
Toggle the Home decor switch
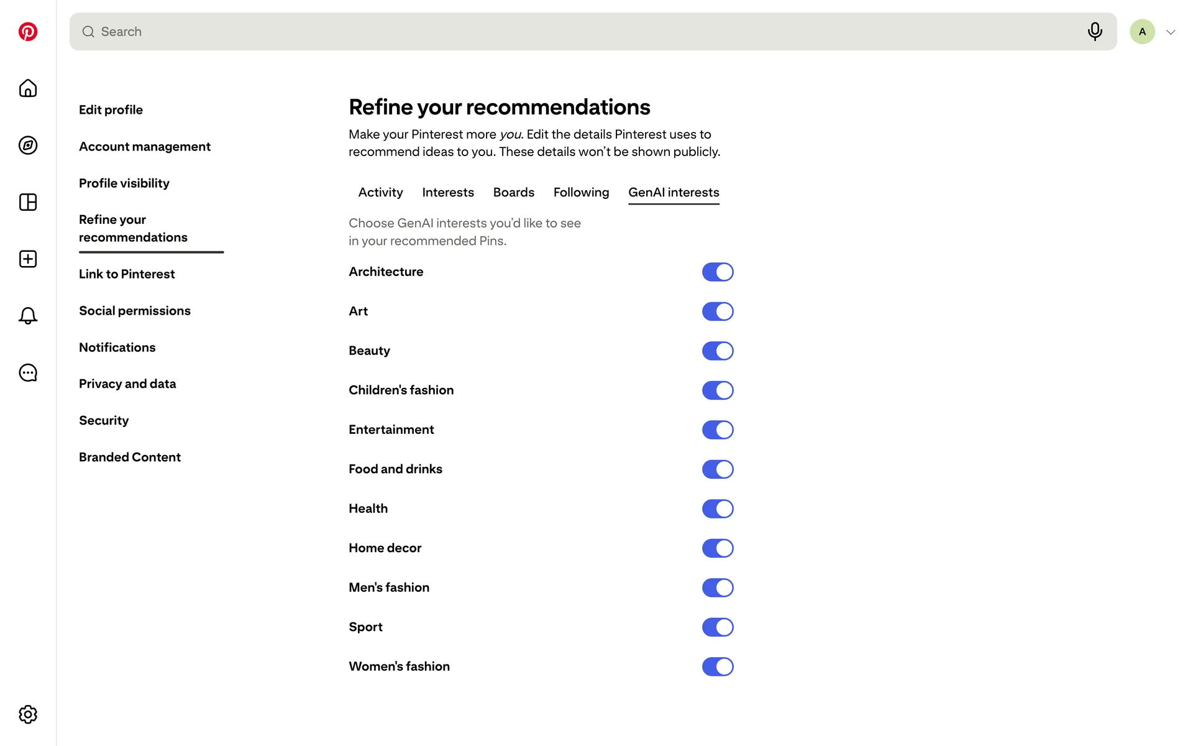tap(718, 548)
